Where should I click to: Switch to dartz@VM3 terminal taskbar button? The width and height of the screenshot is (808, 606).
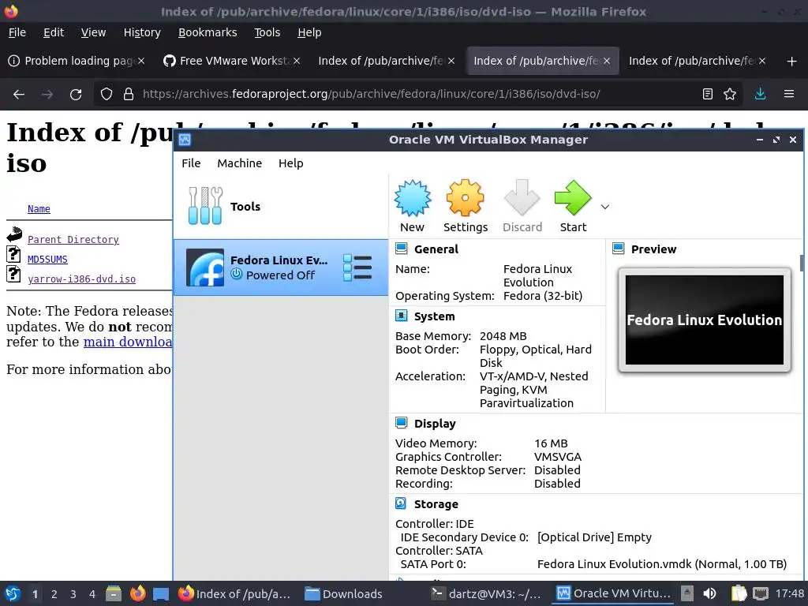488,593
